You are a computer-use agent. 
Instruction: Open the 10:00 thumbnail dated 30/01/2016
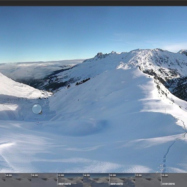(122, 180)
